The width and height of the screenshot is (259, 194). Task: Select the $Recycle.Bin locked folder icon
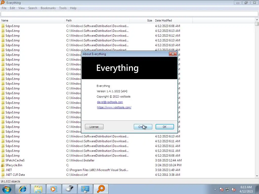3,165
